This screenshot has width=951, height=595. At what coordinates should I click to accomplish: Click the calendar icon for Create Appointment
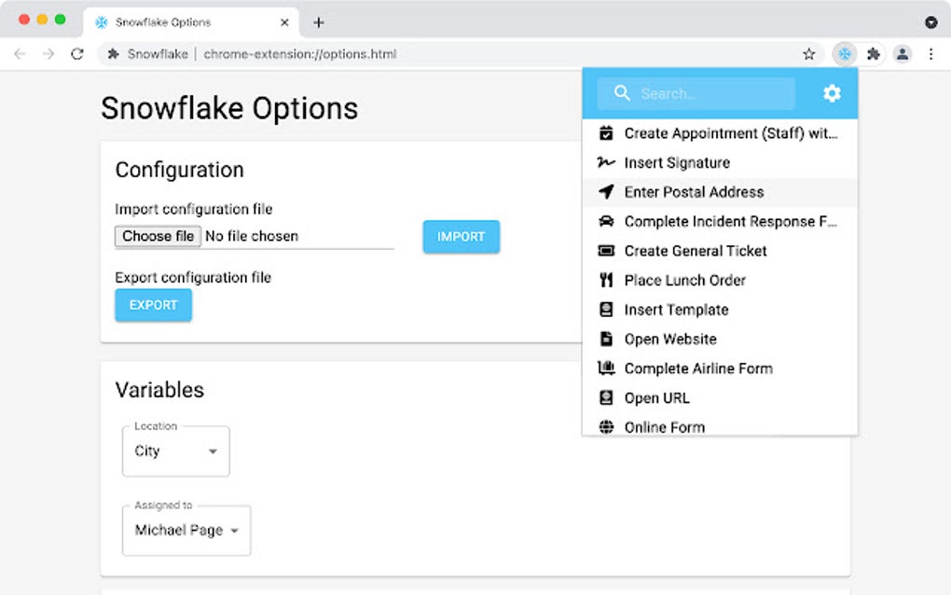[x=607, y=132]
